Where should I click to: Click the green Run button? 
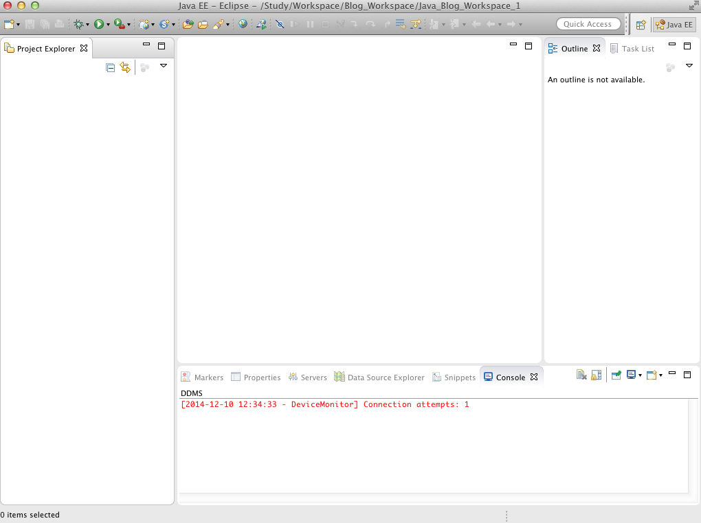tap(99, 24)
